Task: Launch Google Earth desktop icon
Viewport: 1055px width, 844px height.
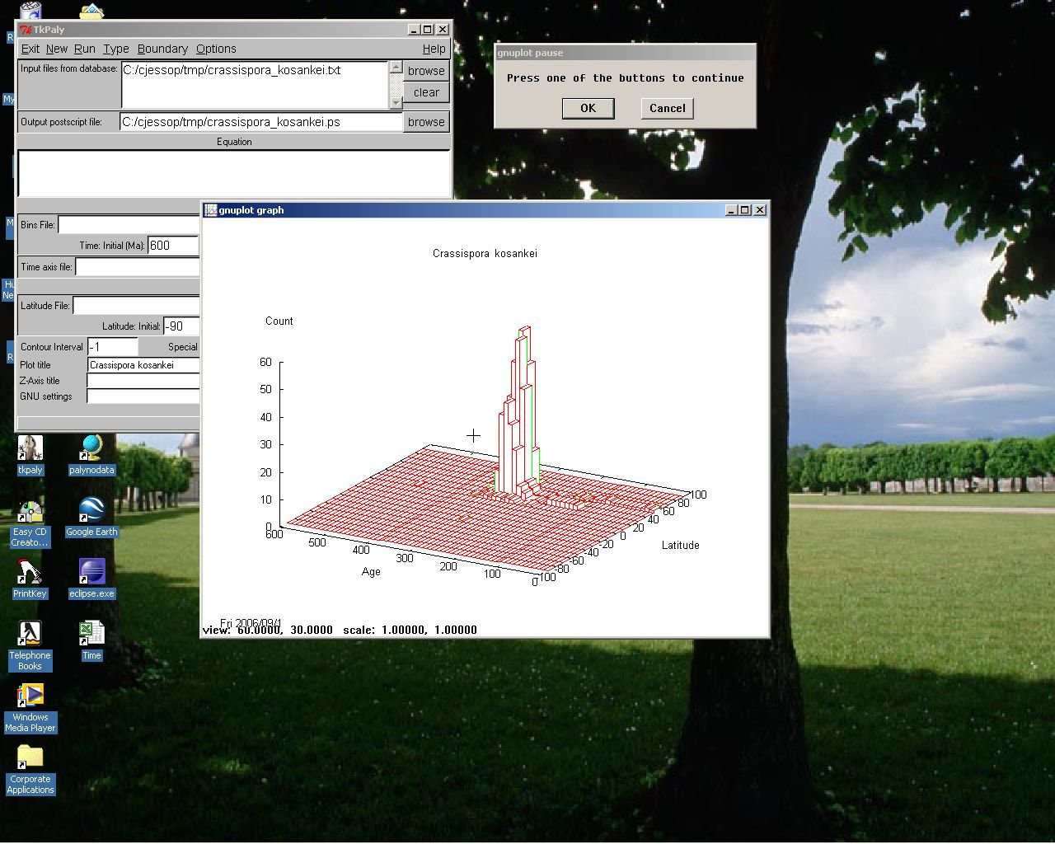Action: [91, 512]
